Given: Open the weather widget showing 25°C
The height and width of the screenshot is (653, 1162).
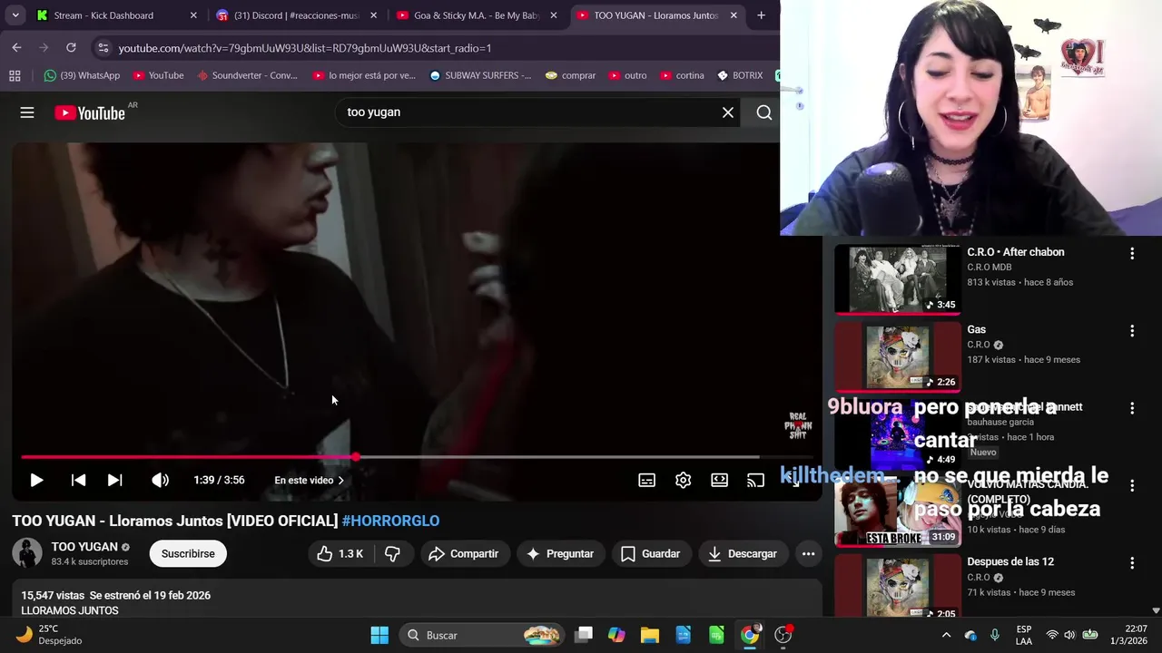Looking at the screenshot, I should pos(50,635).
